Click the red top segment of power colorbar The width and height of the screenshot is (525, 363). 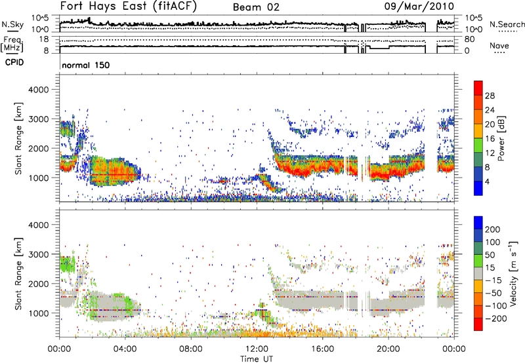pyautogui.click(x=478, y=88)
